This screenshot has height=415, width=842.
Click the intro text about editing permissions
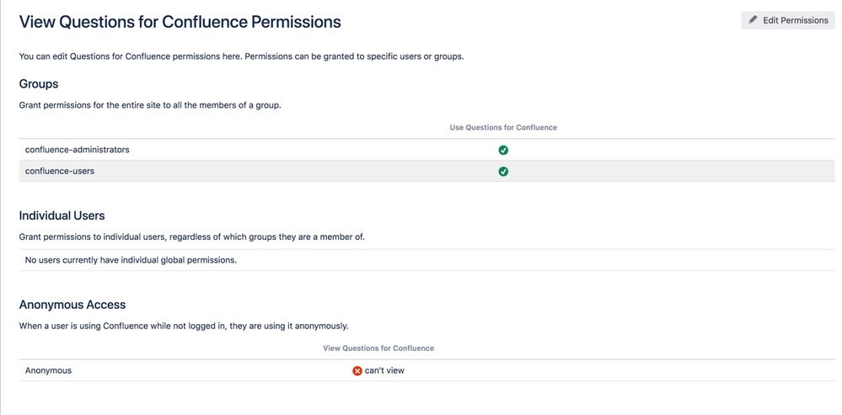coord(241,56)
